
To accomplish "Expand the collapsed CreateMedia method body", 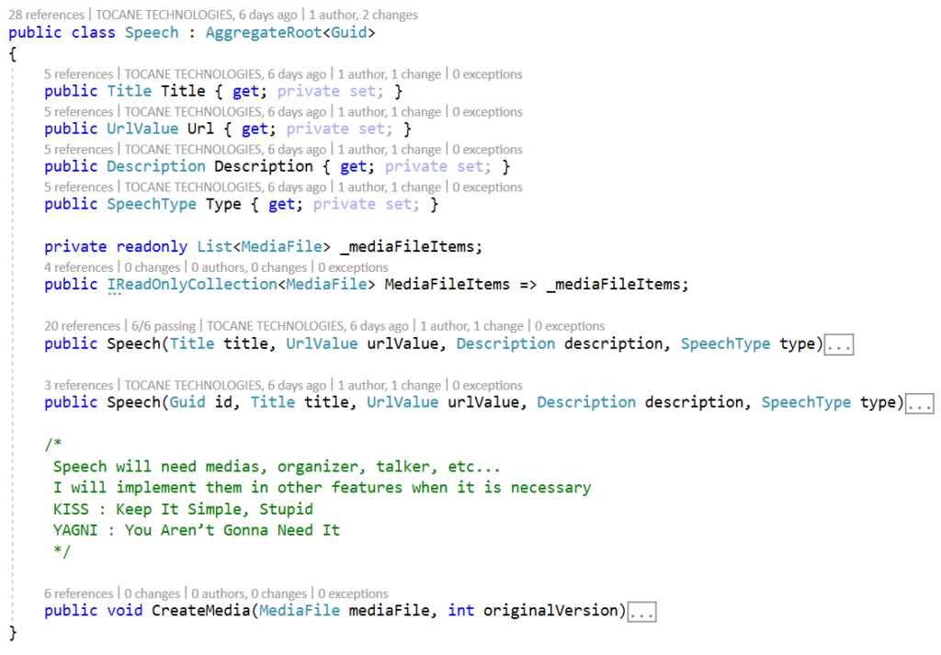I will (x=643, y=610).
